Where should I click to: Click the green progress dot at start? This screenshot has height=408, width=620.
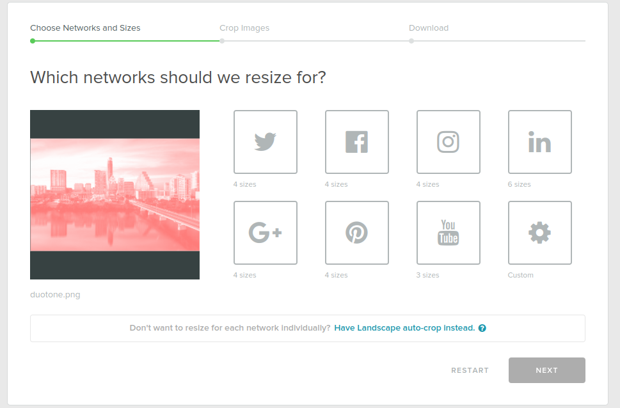[x=33, y=41]
